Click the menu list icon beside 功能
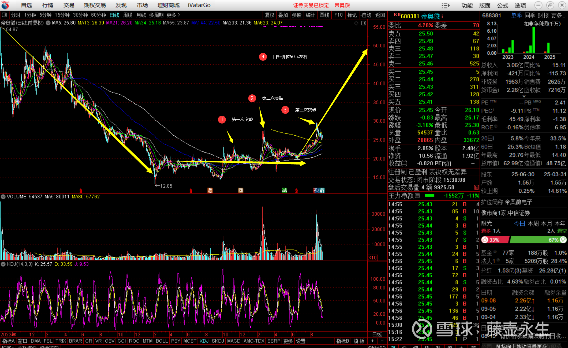The width and height of the screenshot is (568, 348). (x=445, y=5)
